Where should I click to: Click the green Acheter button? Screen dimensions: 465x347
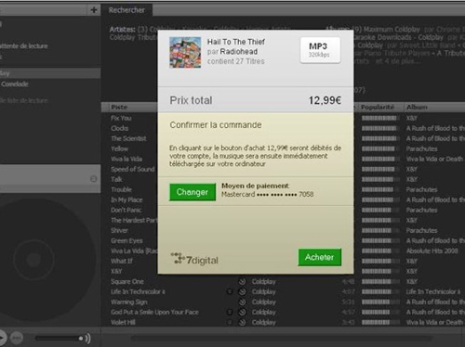point(320,257)
